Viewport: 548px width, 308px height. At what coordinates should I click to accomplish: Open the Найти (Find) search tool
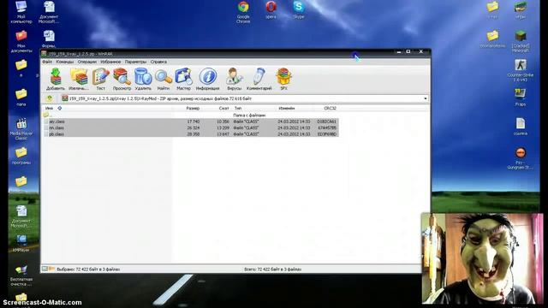164,79
